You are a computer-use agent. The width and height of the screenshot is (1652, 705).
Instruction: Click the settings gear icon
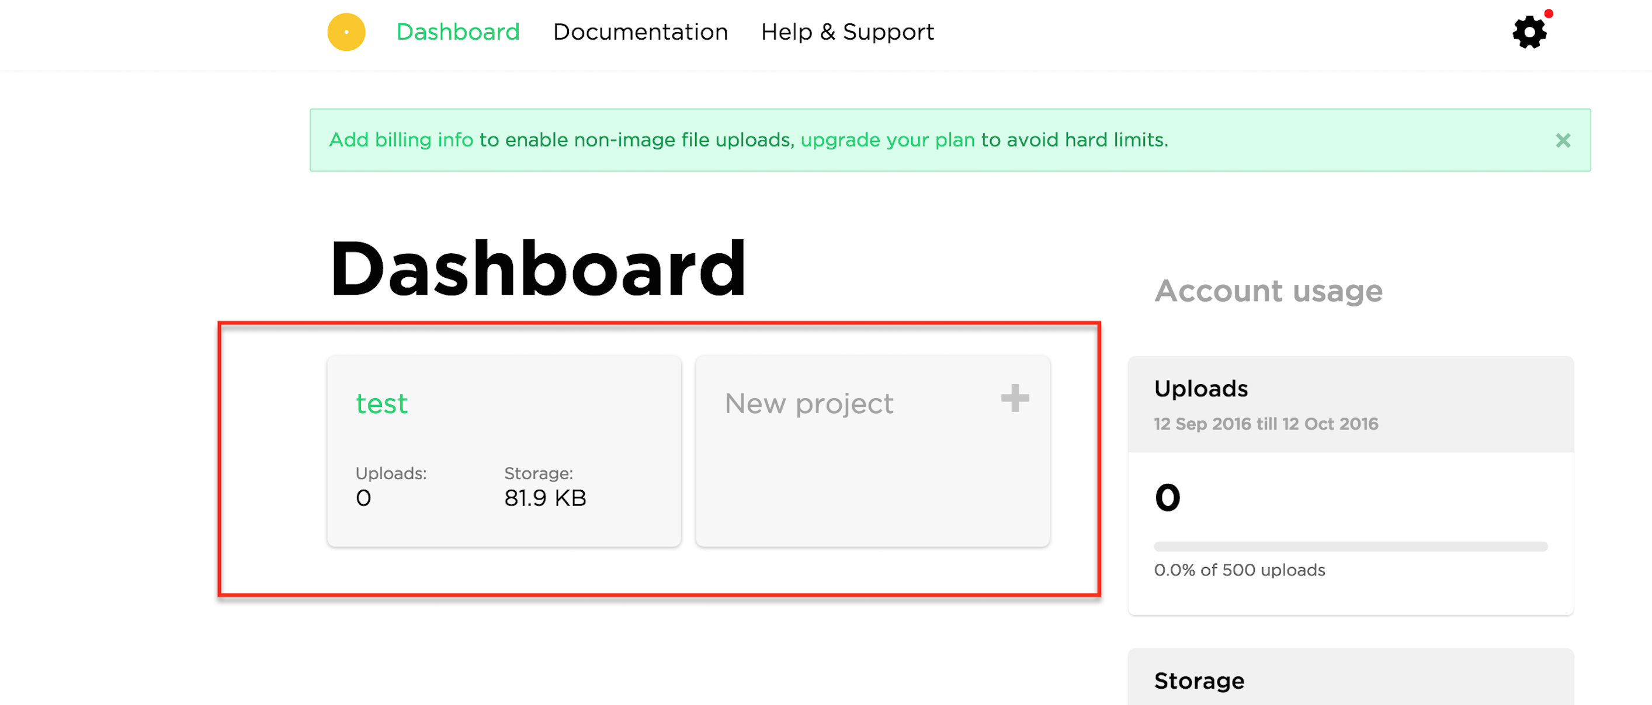[x=1530, y=34]
